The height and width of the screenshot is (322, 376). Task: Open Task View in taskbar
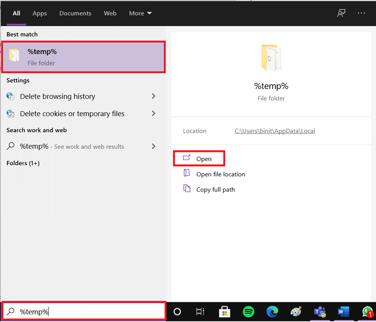pyautogui.click(x=200, y=311)
